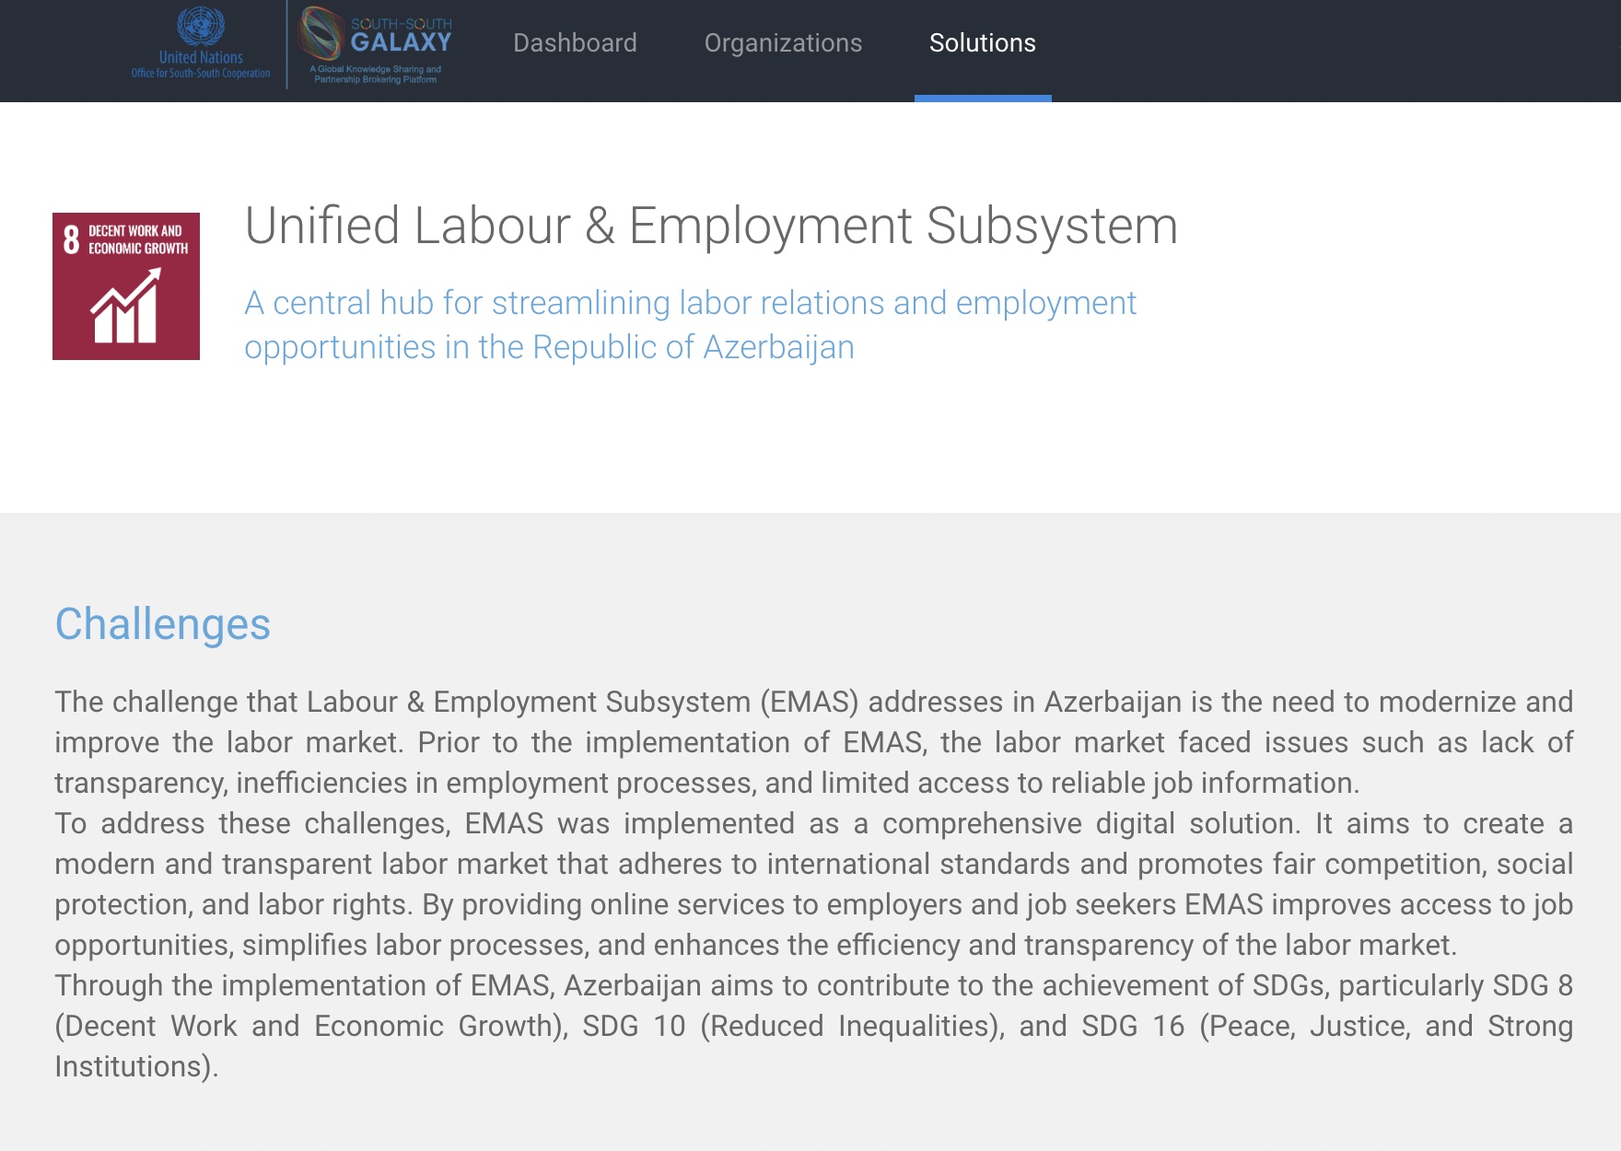Click the Decent Work and Economic Growth label
The height and width of the screenshot is (1151, 1621).
pyautogui.click(x=138, y=239)
